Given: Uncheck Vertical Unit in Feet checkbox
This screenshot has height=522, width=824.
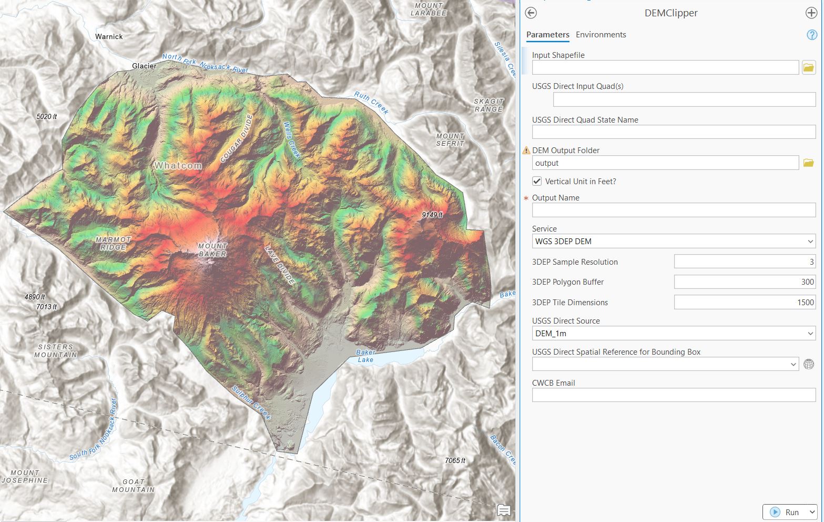Looking at the screenshot, I should pos(537,181).
